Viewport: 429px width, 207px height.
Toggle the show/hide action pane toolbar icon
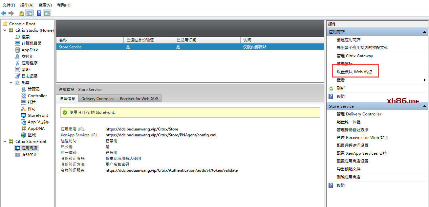click(x=47, y=13)
